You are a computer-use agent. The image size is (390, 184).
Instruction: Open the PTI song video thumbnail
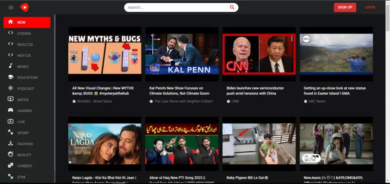coord(182,144)
